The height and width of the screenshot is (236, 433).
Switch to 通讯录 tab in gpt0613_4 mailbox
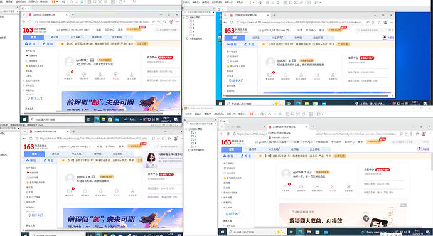(55, 154)
